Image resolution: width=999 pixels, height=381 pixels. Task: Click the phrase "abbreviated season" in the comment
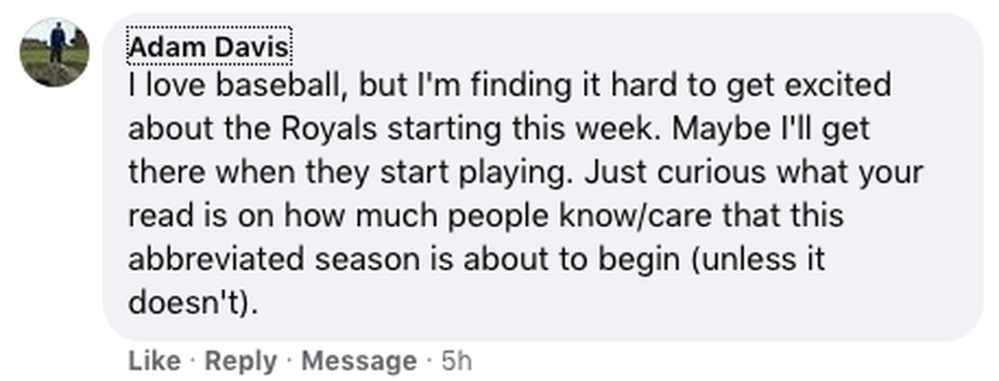coord(273,260)
